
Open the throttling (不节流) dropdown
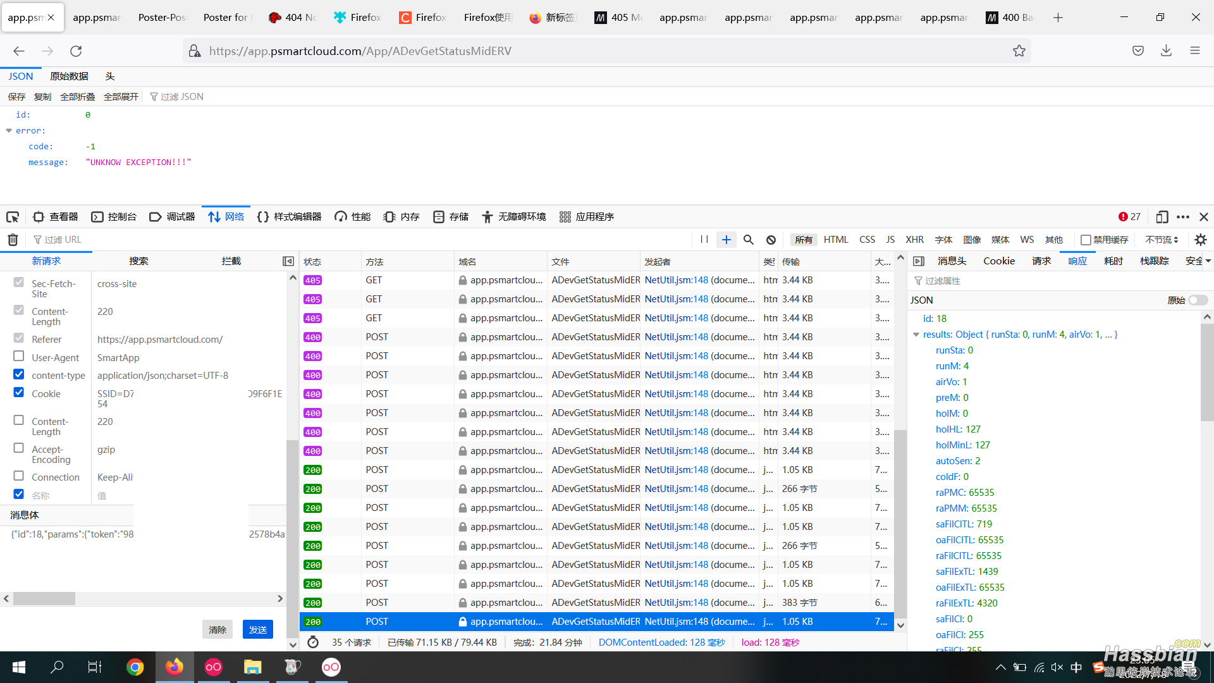pos(1162,240)
